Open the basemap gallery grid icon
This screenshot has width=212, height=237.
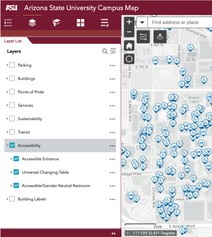click(x=81, y=23)
